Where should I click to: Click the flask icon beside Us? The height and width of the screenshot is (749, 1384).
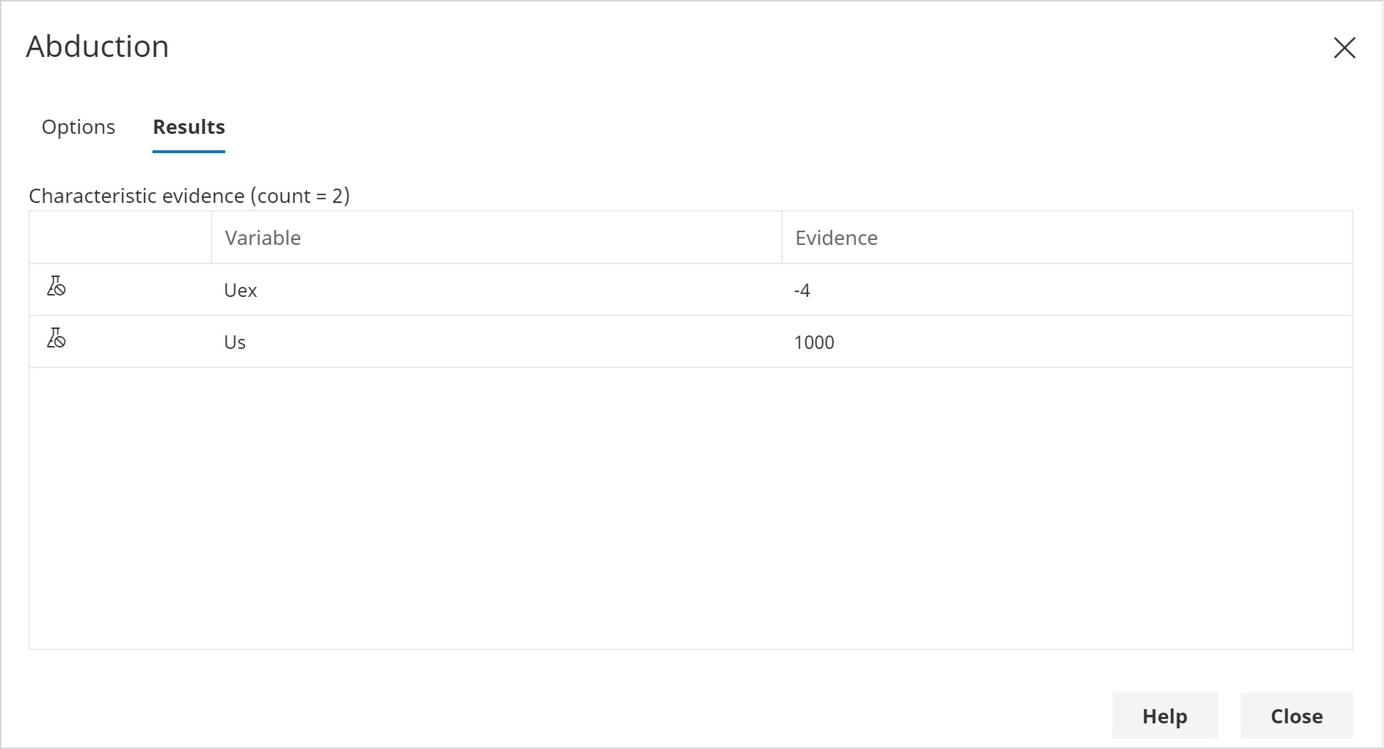coord(56,338)
